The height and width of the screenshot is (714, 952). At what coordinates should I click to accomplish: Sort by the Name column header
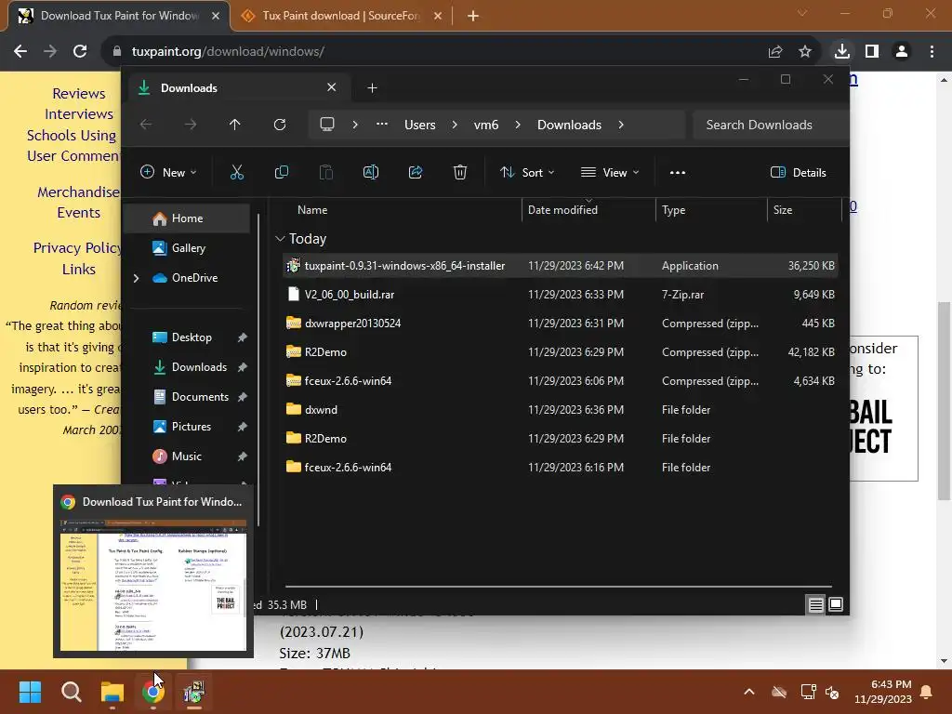pyautogui.click(x=312, y=210)
